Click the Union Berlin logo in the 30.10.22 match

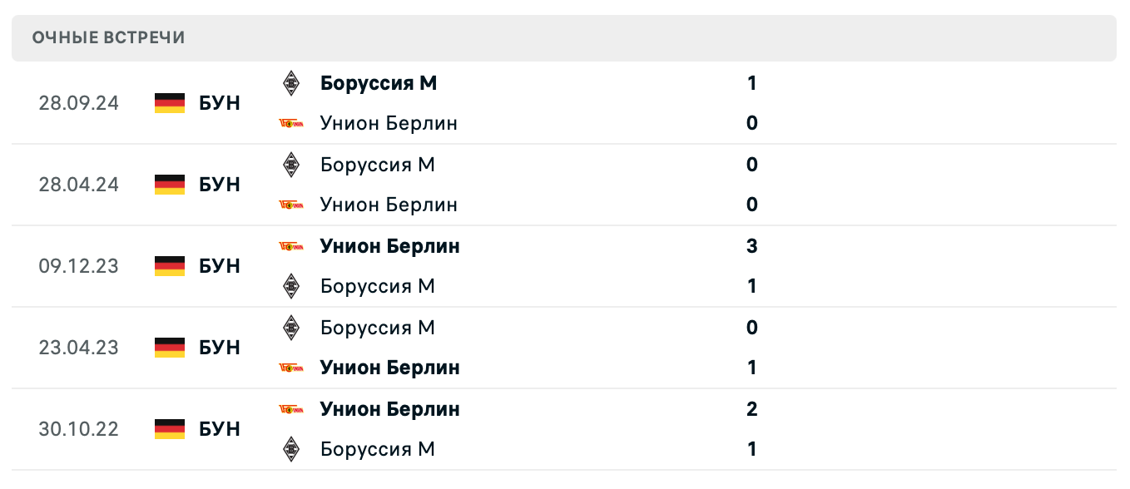tap(292, 408)
